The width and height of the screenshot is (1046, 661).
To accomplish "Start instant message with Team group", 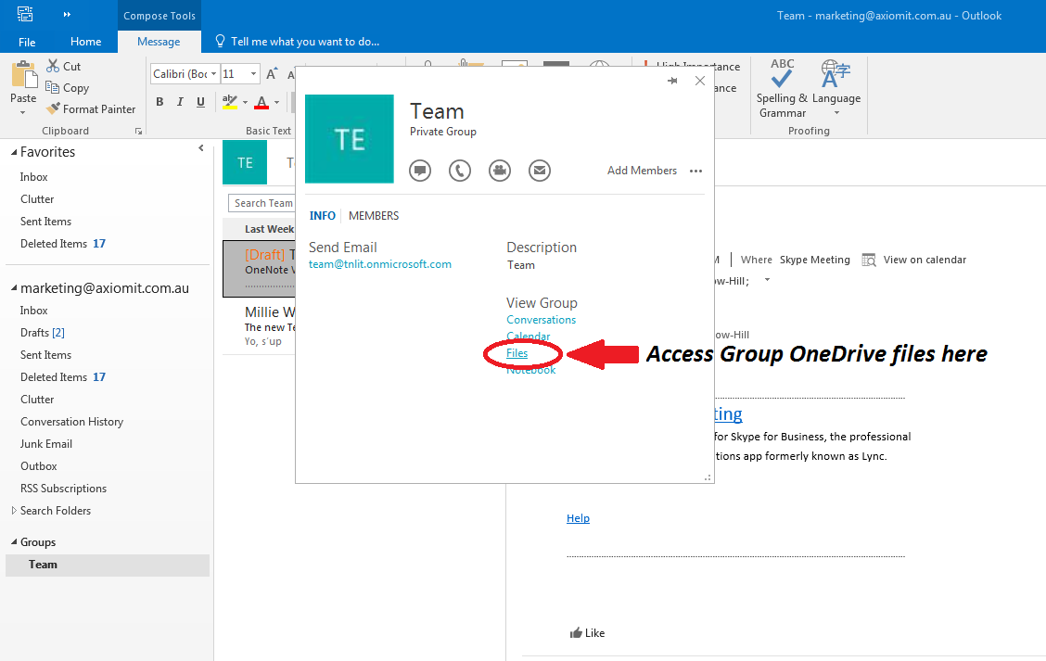I will tap(419, 171).
